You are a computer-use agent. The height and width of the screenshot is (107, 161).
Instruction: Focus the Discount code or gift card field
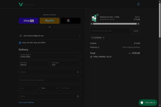click(110, 31)
